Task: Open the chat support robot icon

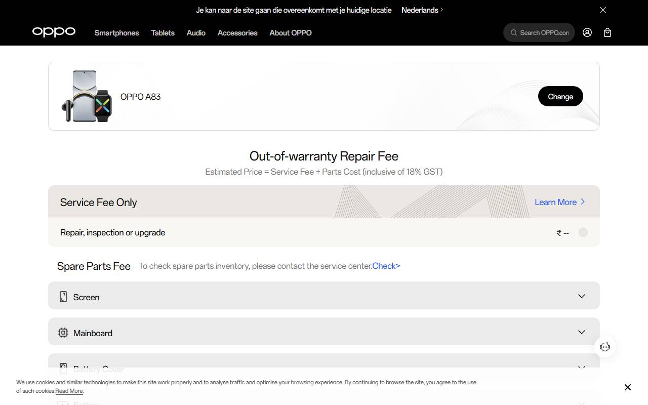Action: (x=605, y=347)
